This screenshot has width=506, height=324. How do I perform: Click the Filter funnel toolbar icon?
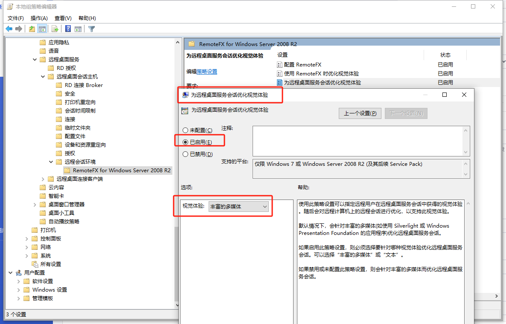coord(92,29)
